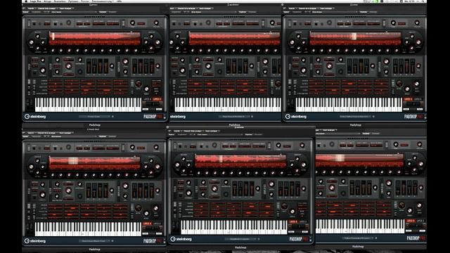Click main volume knob in bottom-left Padshop window
The width and height of the screenshot is (450, 253).
pos(156,147)
